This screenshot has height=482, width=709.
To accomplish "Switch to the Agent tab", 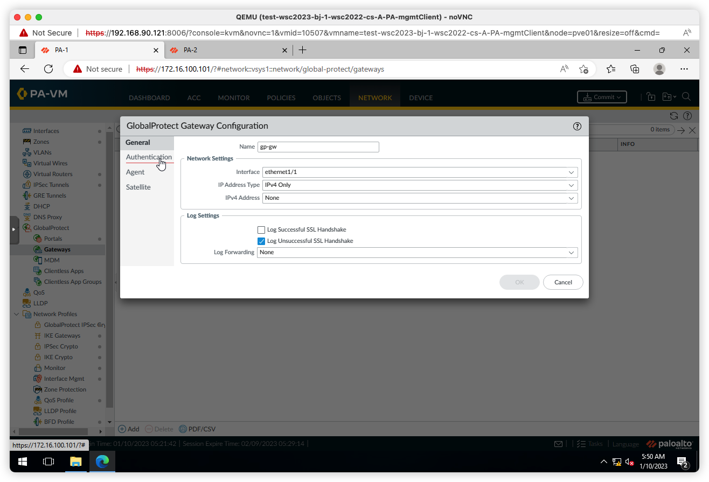I will point(135,172).
